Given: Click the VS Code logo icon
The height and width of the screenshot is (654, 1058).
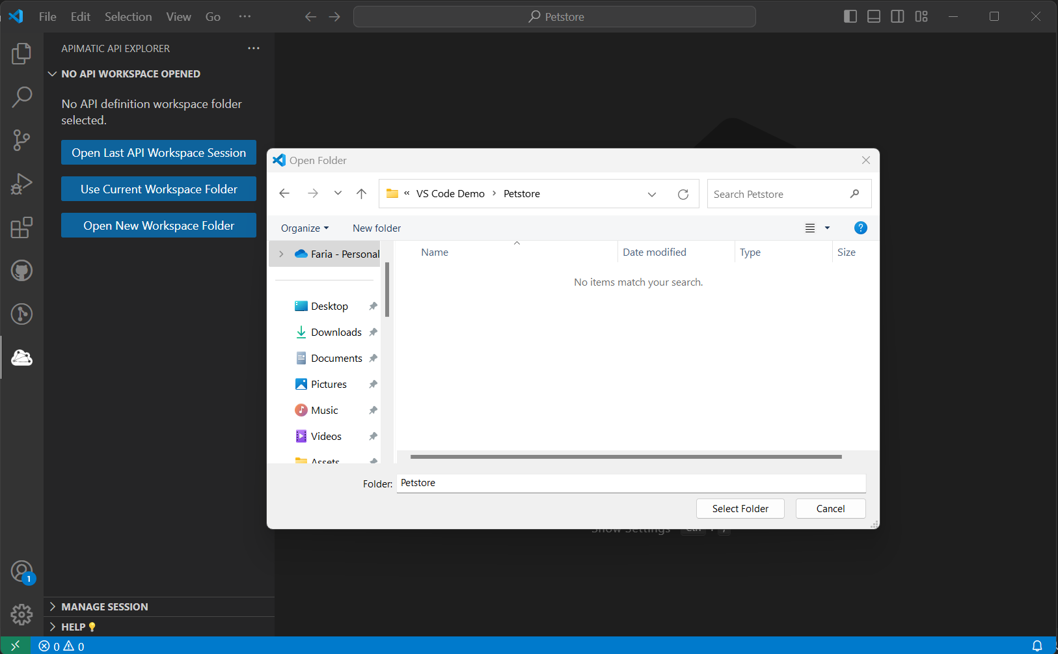Looking at the screenshot, I should [16, 16].
